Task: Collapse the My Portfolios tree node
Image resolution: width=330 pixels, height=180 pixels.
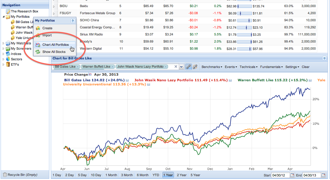Action: 4,17
